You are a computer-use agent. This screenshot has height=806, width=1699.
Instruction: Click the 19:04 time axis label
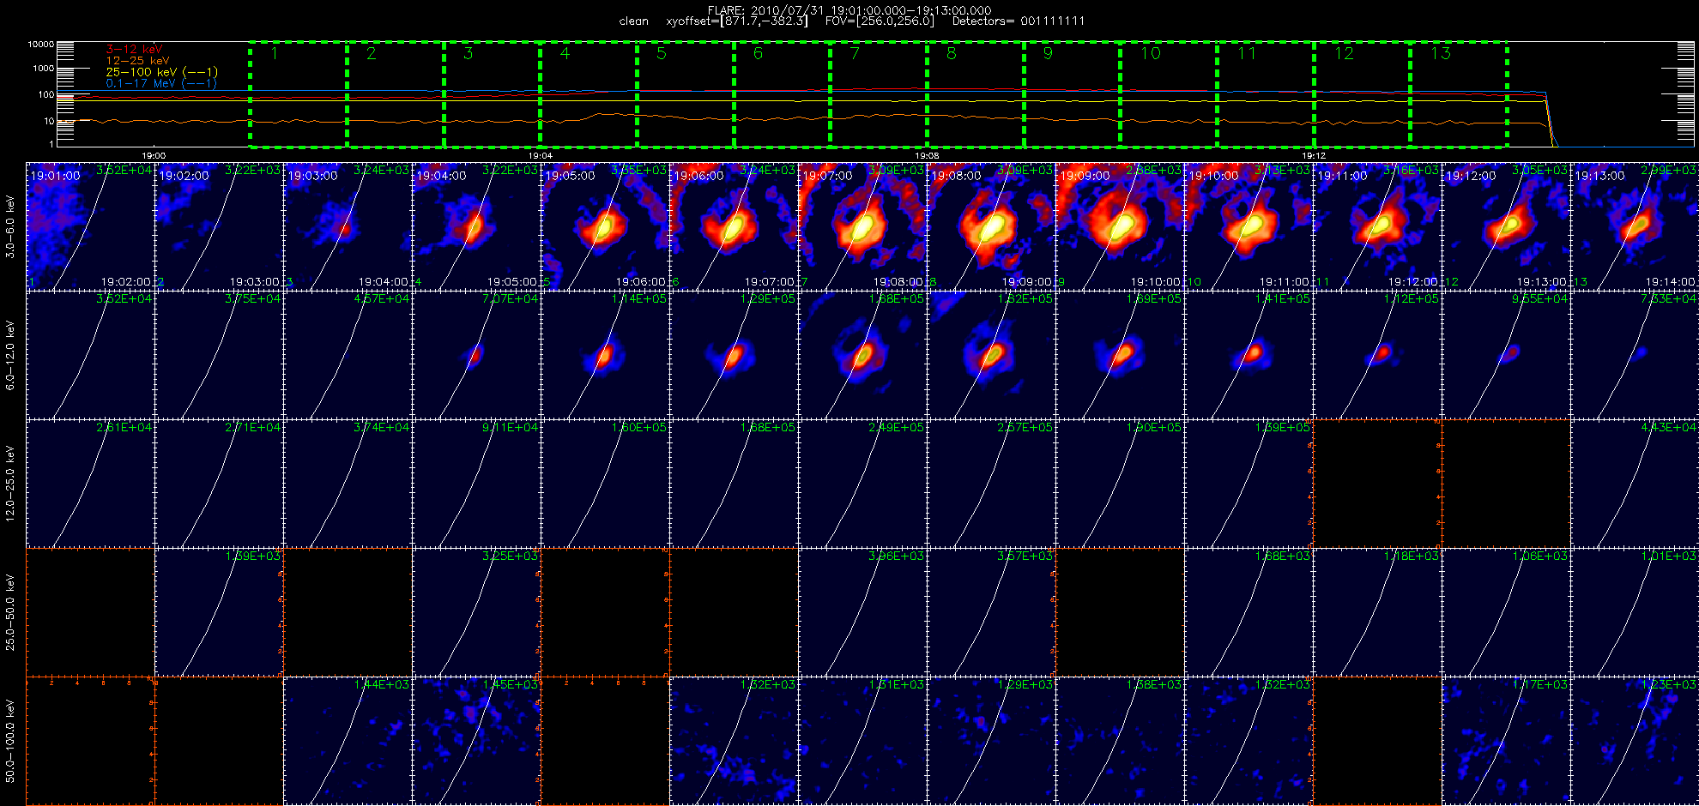click(x=540, y=156)
